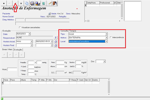Click the Temp. input field
Image resolution: width=150 pixels, height=100 pixels.
(x=31, y=74)
